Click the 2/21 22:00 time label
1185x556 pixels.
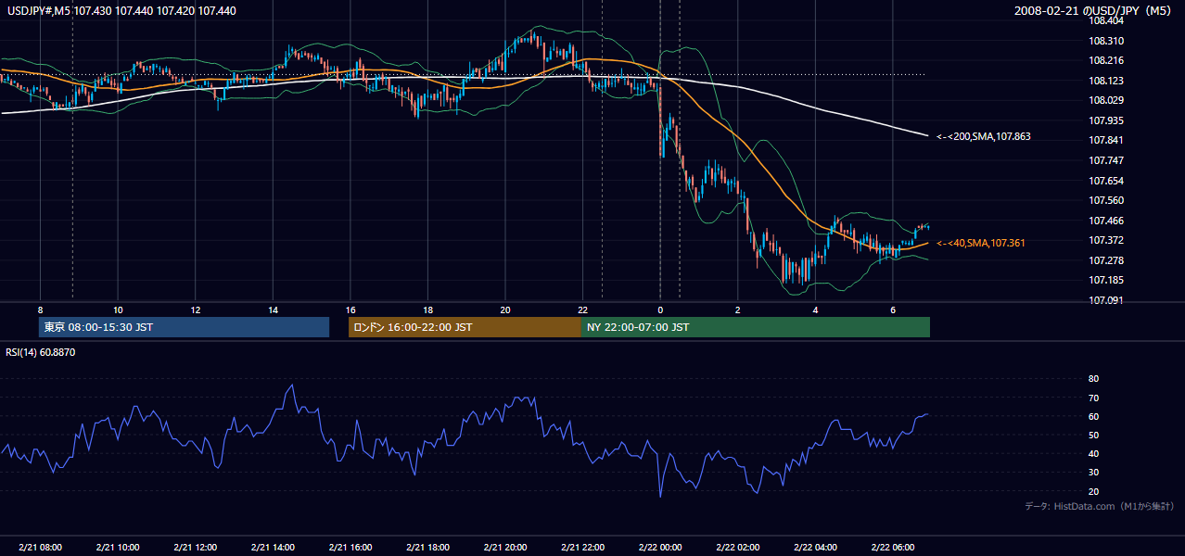click(x=582, y=548)
